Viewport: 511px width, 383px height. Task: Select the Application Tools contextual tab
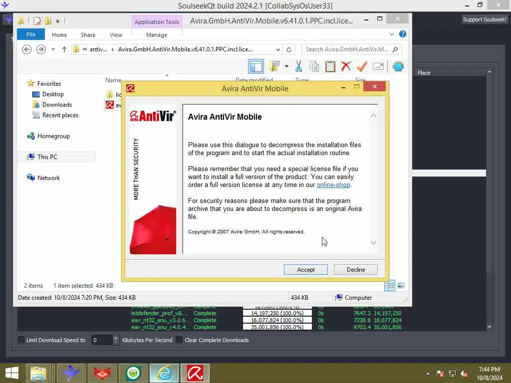click(x=157, y=22)
